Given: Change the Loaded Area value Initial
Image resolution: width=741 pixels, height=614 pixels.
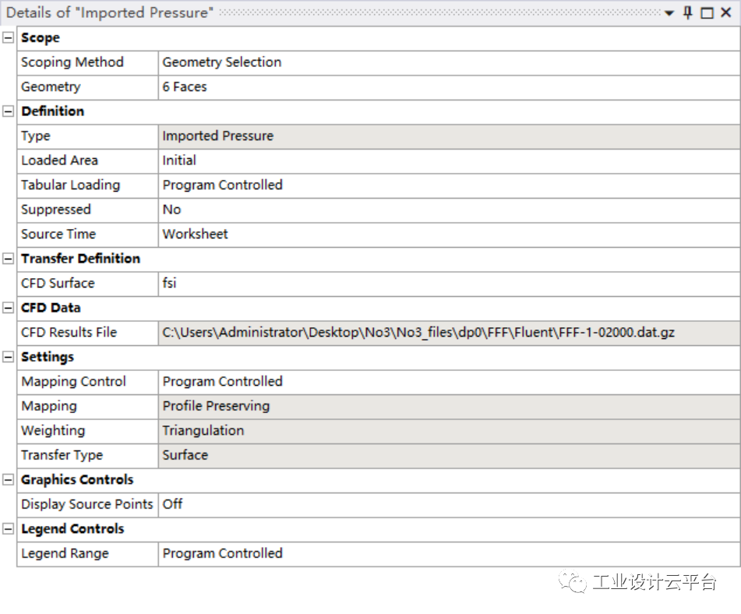Looking at the screenshot, I should pos(449,161).
